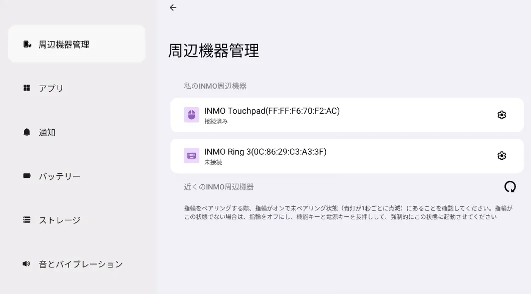
Task: Click the 近くのINMO周辺機器 section header
Action: tap(219, 187)
